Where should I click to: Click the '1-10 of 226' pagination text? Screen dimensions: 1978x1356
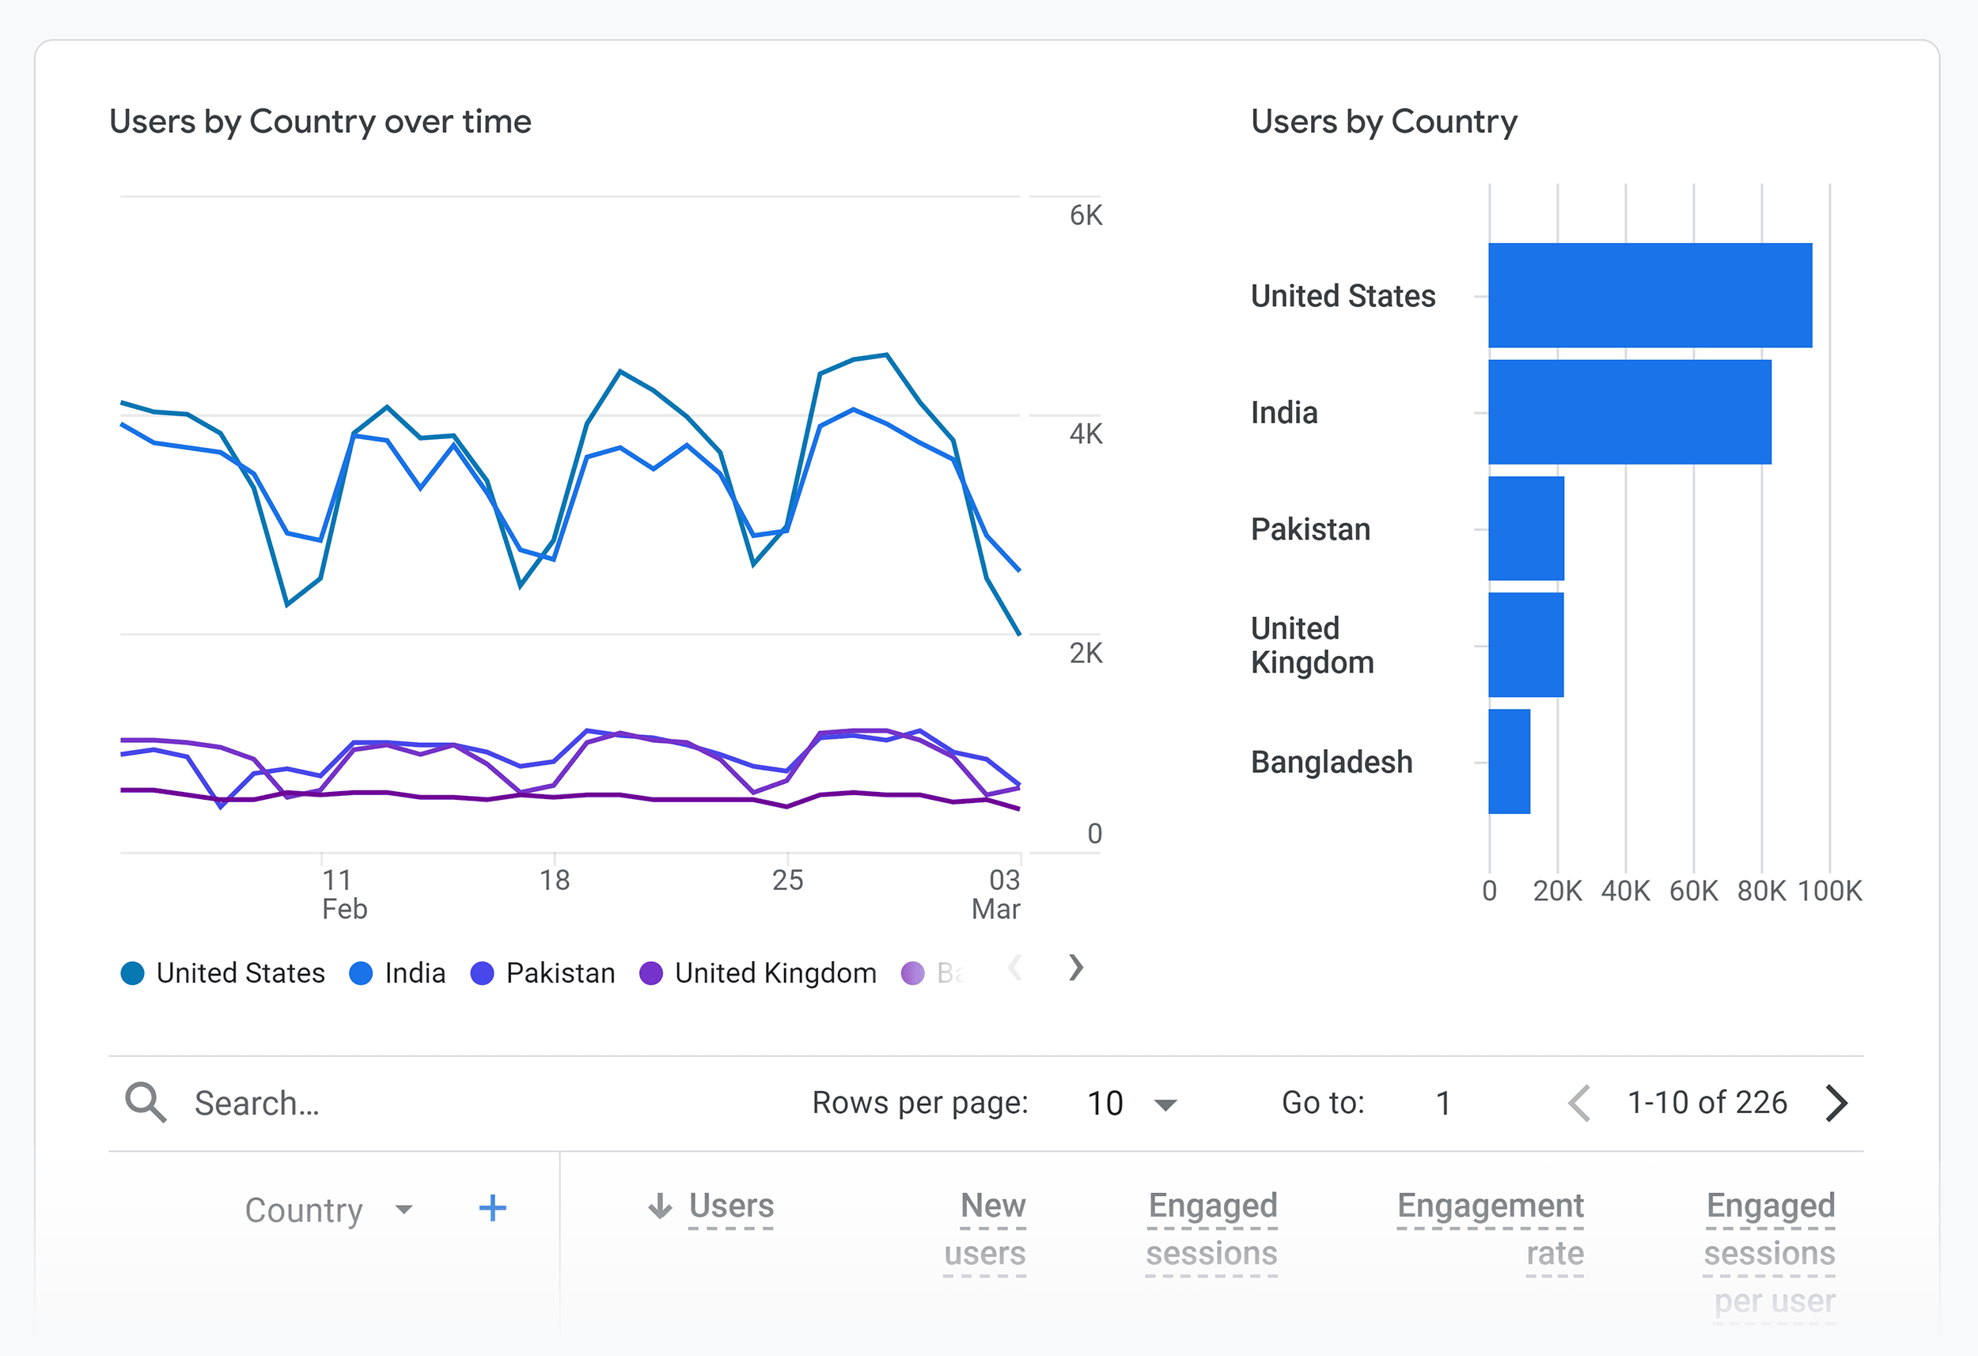tap(1707, 1102)
